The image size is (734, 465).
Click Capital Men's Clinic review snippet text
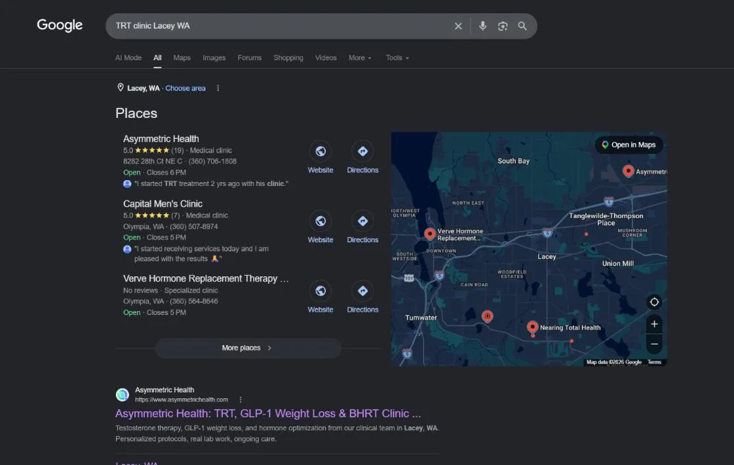click(202, 253)
